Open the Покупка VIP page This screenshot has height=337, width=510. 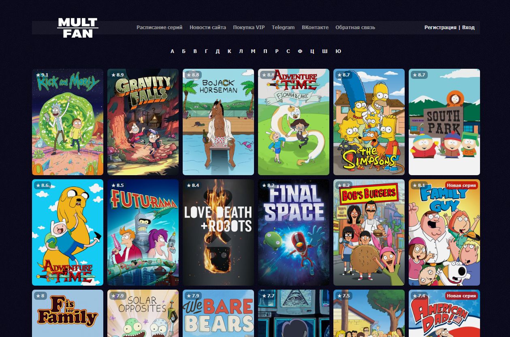249,28
